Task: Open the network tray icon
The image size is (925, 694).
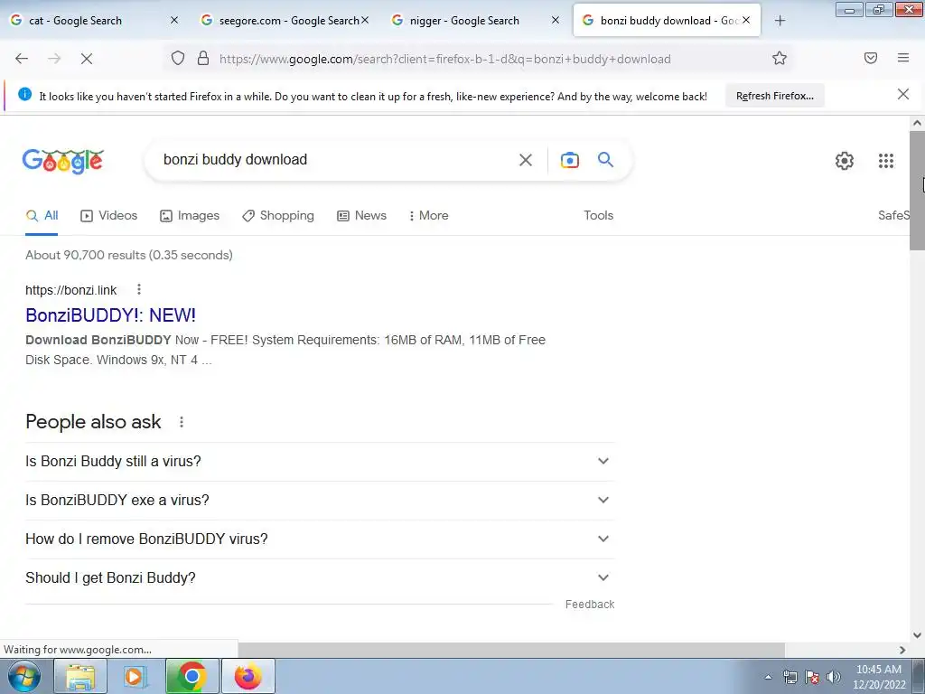Action: 790,677
